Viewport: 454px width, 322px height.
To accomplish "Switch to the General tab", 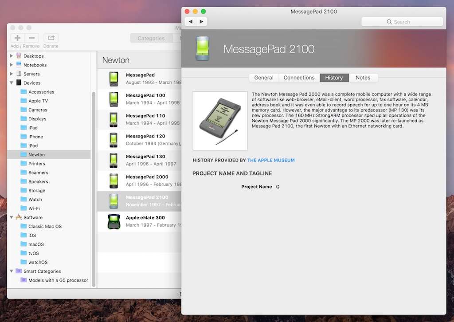I will click(x=264, y=78).
